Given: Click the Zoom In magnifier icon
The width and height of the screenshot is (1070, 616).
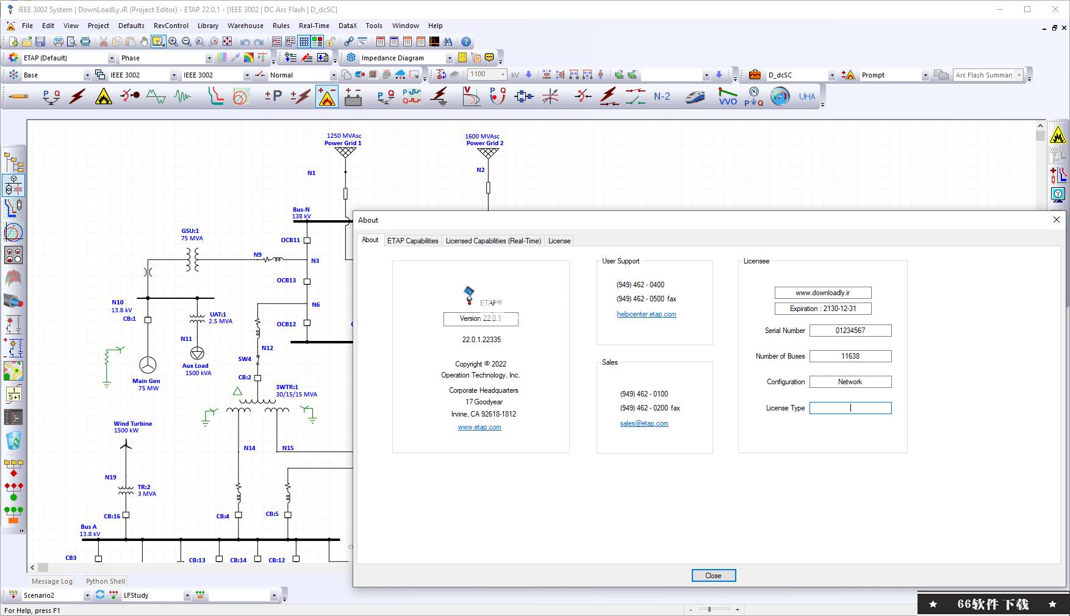Looking at the screenshot, I should tap(173, 41).
